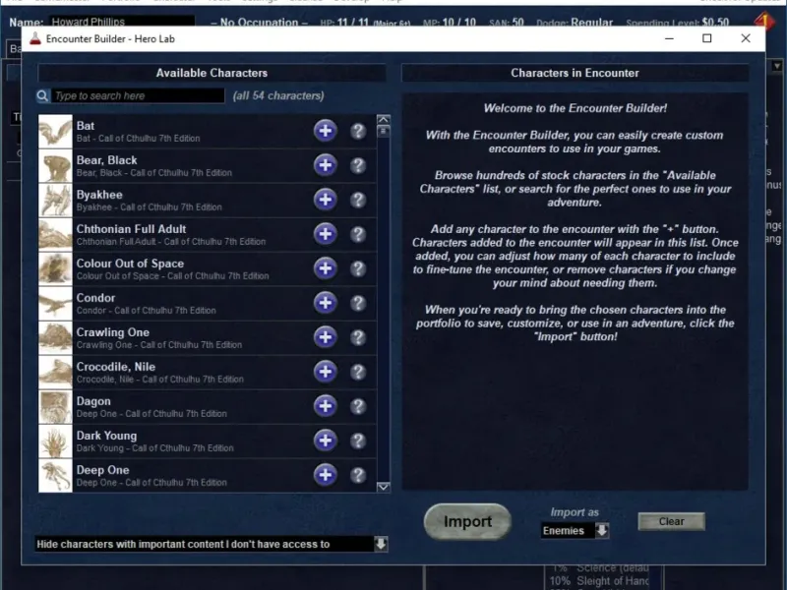Show info for Colour Out of Space
The image size is (787, 590).
pyautogui.click(x=358, y=268)
